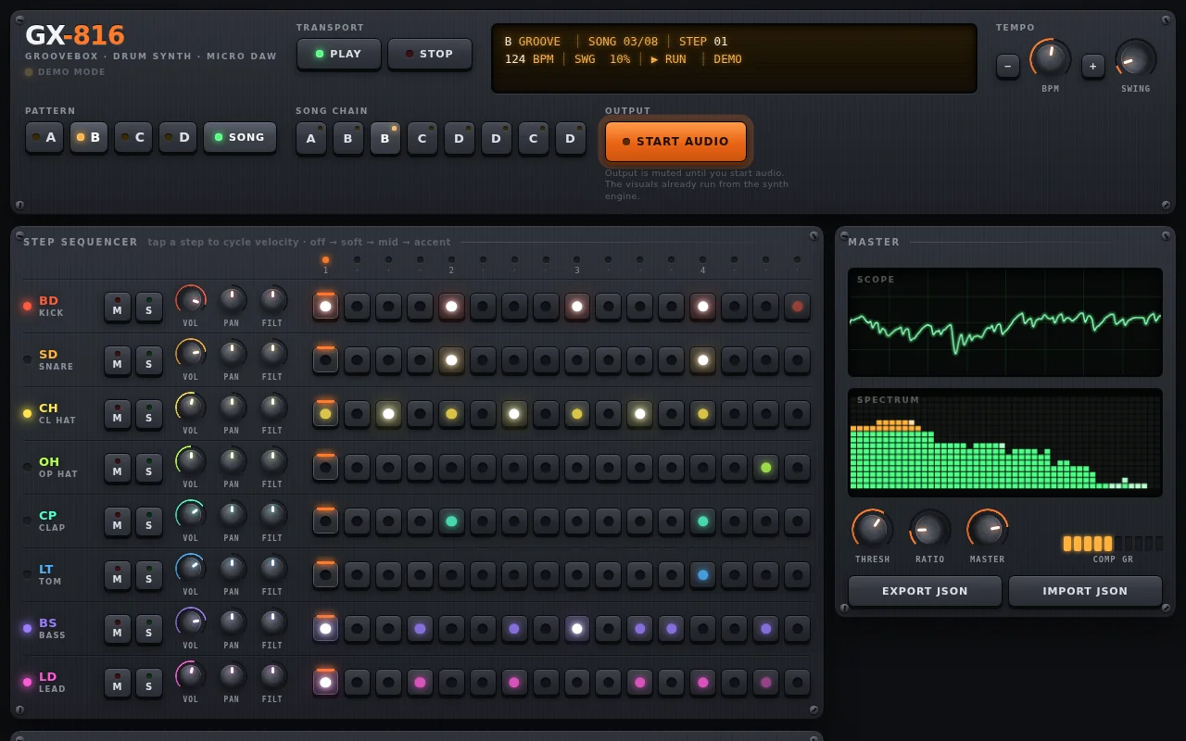Solo the CH closed hat track
The image size is (1186, 741).
(149, 414)
